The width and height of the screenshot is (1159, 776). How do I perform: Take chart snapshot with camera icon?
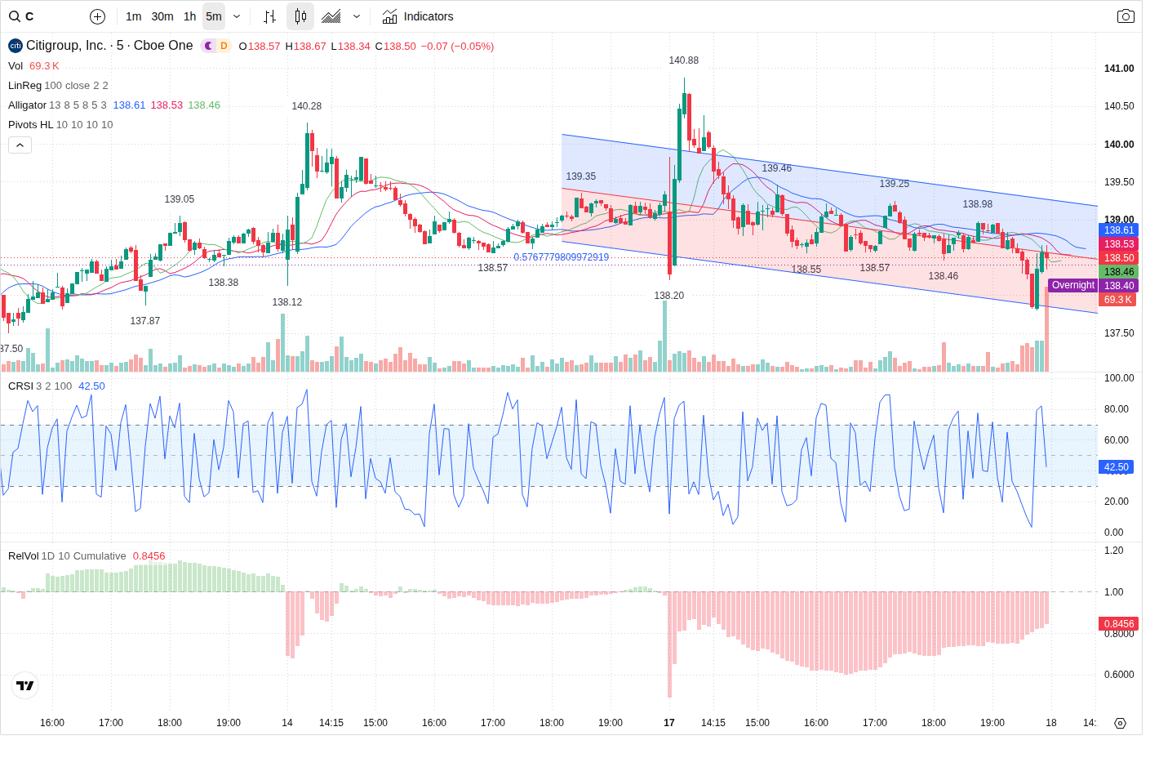click(x=1126, y=16)
